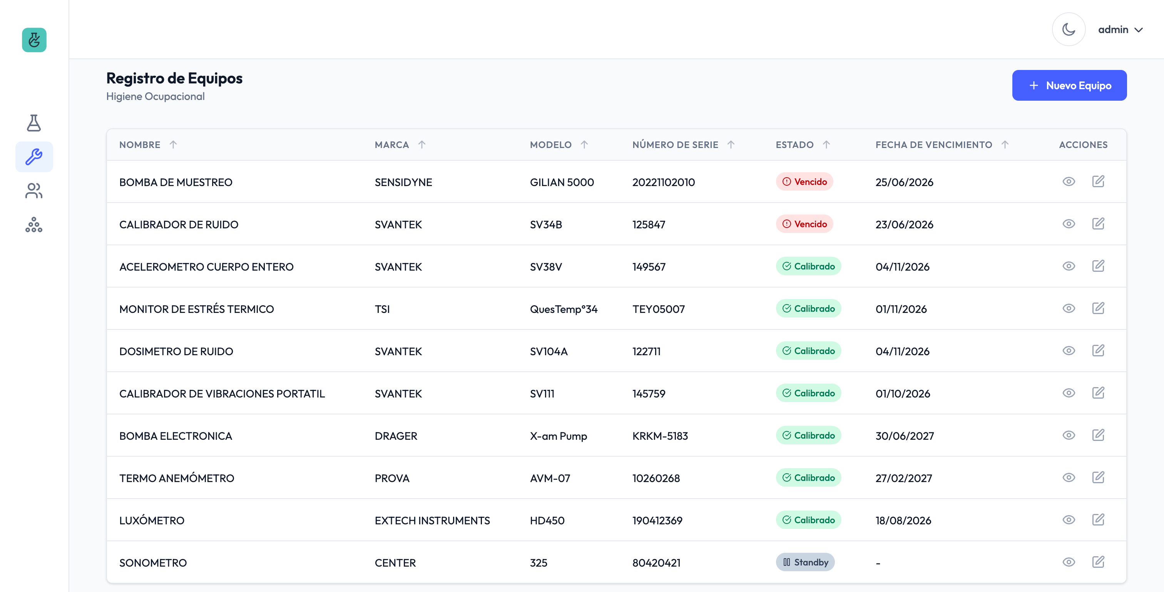Click expiry date 25/06/2026
The image size is (1164, 592).
coord(904,182)
